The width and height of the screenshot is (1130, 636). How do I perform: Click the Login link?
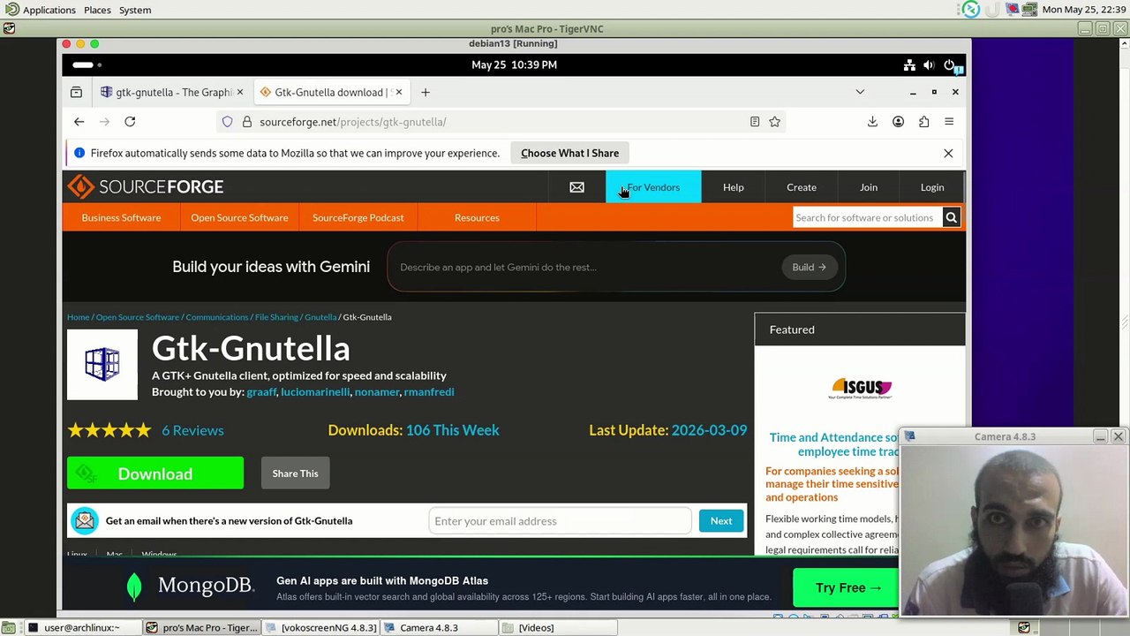932,187
